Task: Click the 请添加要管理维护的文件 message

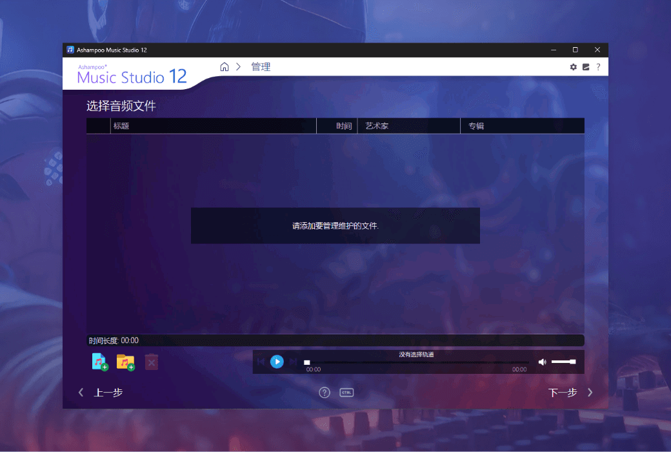Action: coord(335,226)
